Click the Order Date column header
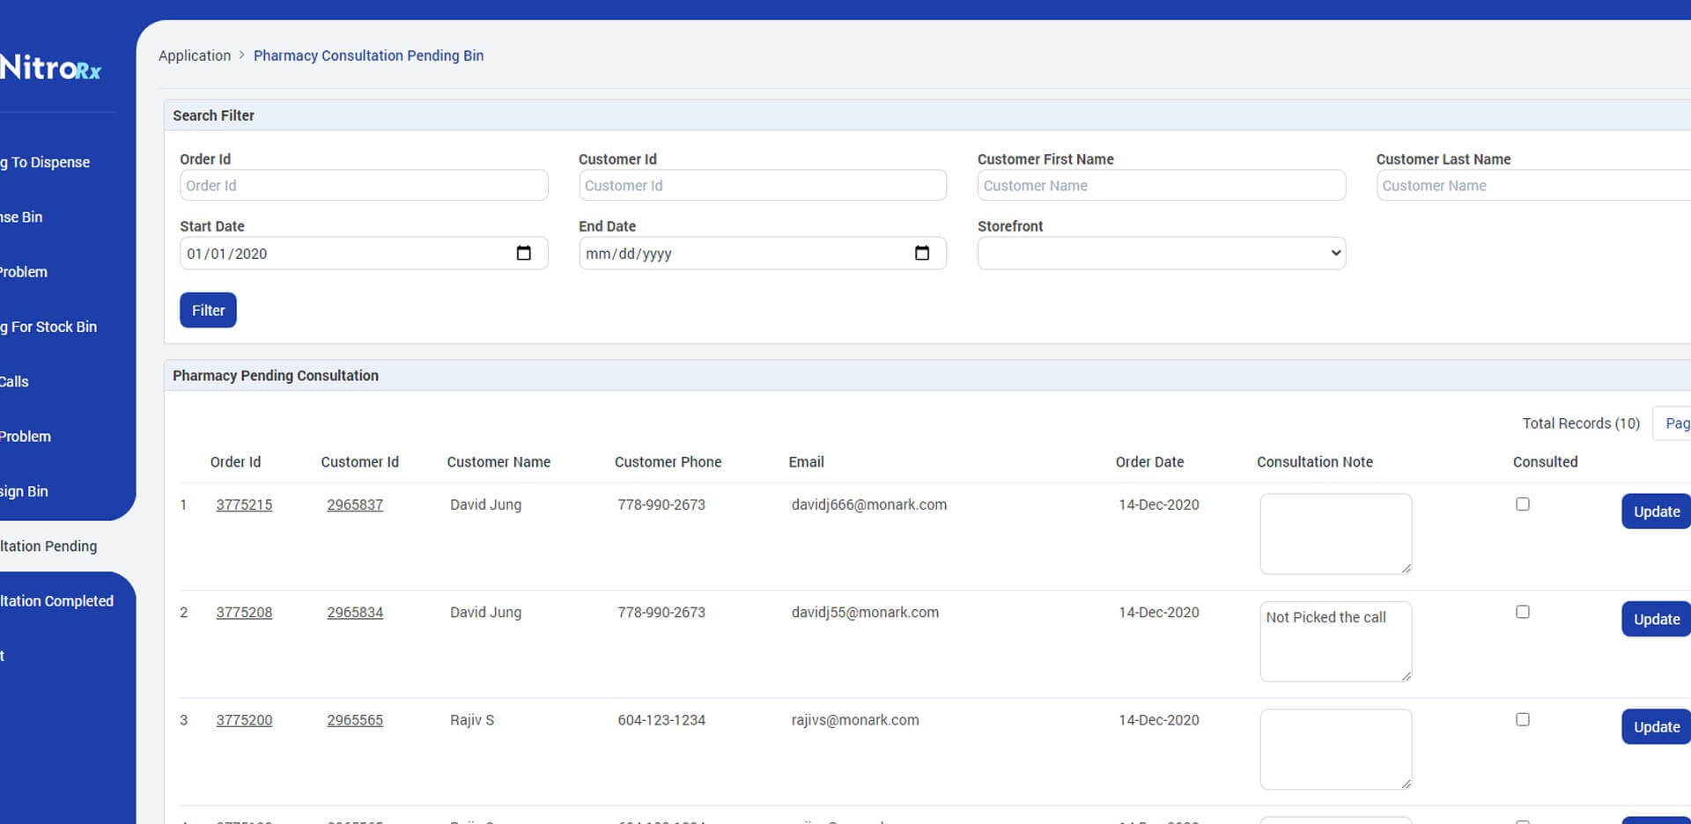 (x=1149, y=462)
